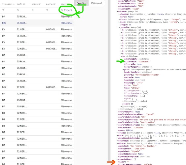Viewport: 186px width, 165px height.
Task: Click the search icon under TYP ARTIKLU column
Action: [x=3, y=10]
